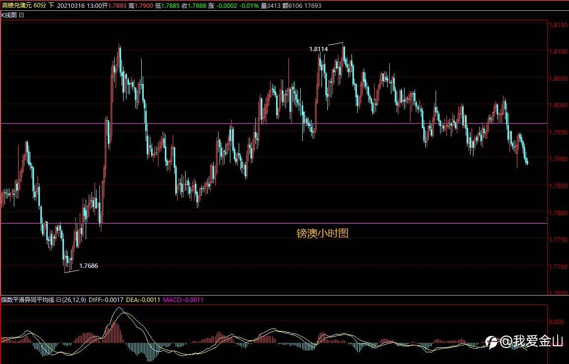
Task: Click the 英镑兑澳元 symbol name
Action: (x=16, y=5)
